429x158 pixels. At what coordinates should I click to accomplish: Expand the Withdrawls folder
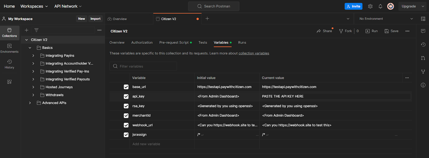click(x=33, y=95)
